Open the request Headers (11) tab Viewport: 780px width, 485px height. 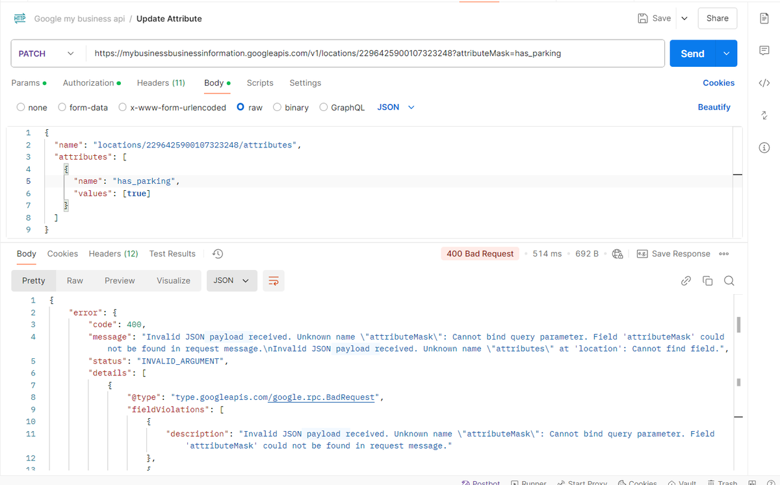click(x=161, y=83)
